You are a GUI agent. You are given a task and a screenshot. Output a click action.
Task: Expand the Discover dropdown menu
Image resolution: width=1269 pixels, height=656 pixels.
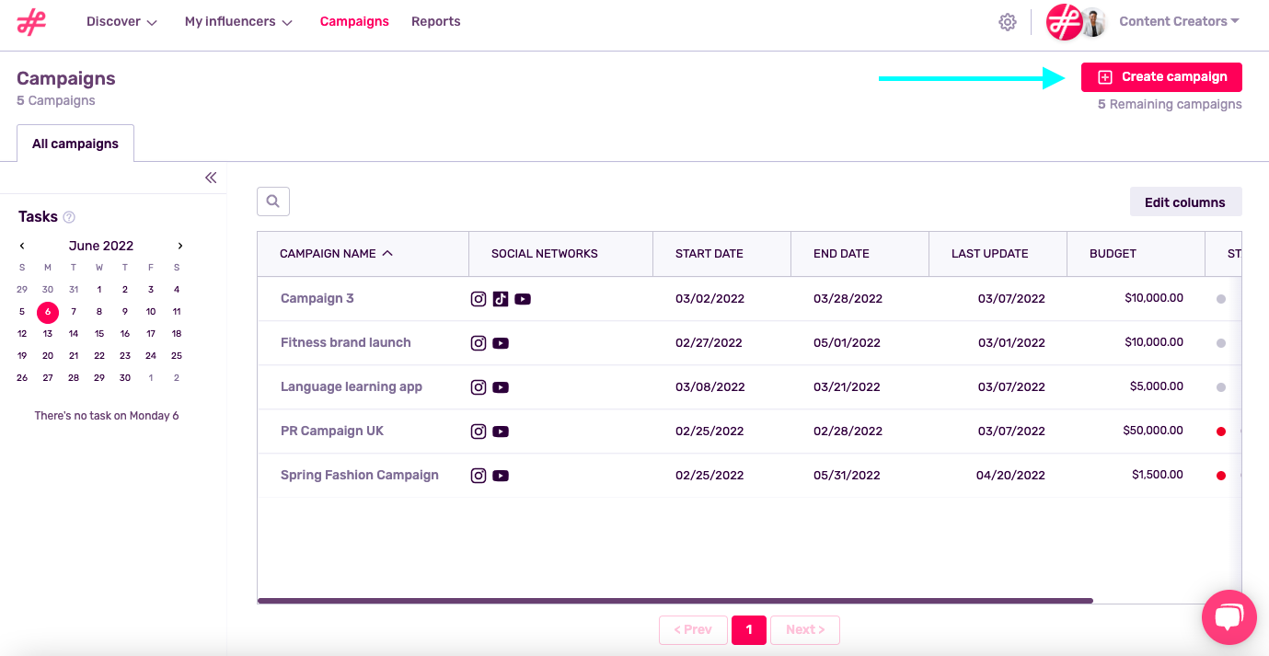pos(121,22)
